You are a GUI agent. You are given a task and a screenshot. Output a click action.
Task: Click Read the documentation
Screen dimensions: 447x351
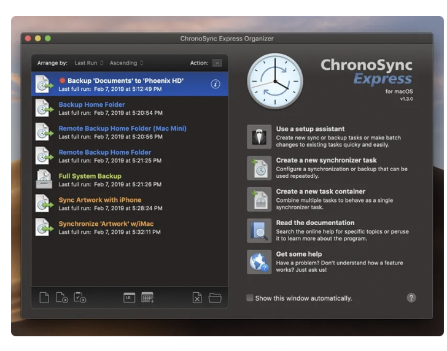pos(315,223)
